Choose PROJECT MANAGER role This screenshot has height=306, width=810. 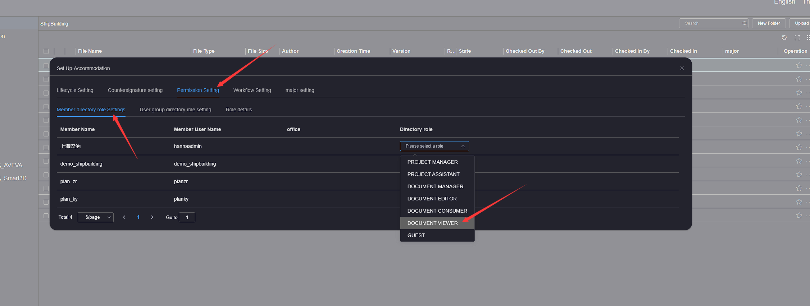[437, 162]
